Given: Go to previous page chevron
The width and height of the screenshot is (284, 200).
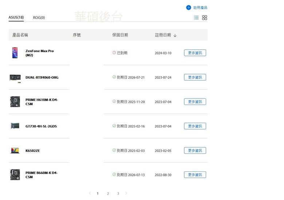Looking at the screenshot, I should (x=90, y=193).
